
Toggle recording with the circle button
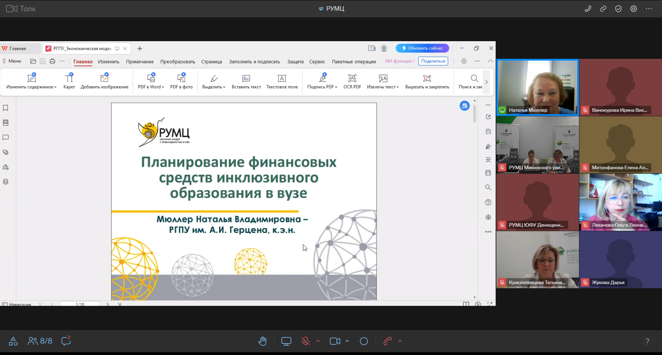click(364, 341)
